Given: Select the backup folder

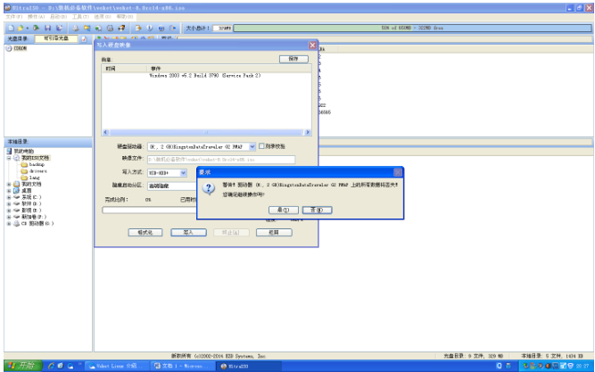Looking at the screenshot, I should pyautogui.click(x=33, y=165).
